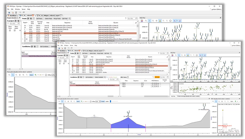Toggle Show trace checkbox in back project panel
The width and height of the screenshot is (245, 139).
(x=10, y=31)
